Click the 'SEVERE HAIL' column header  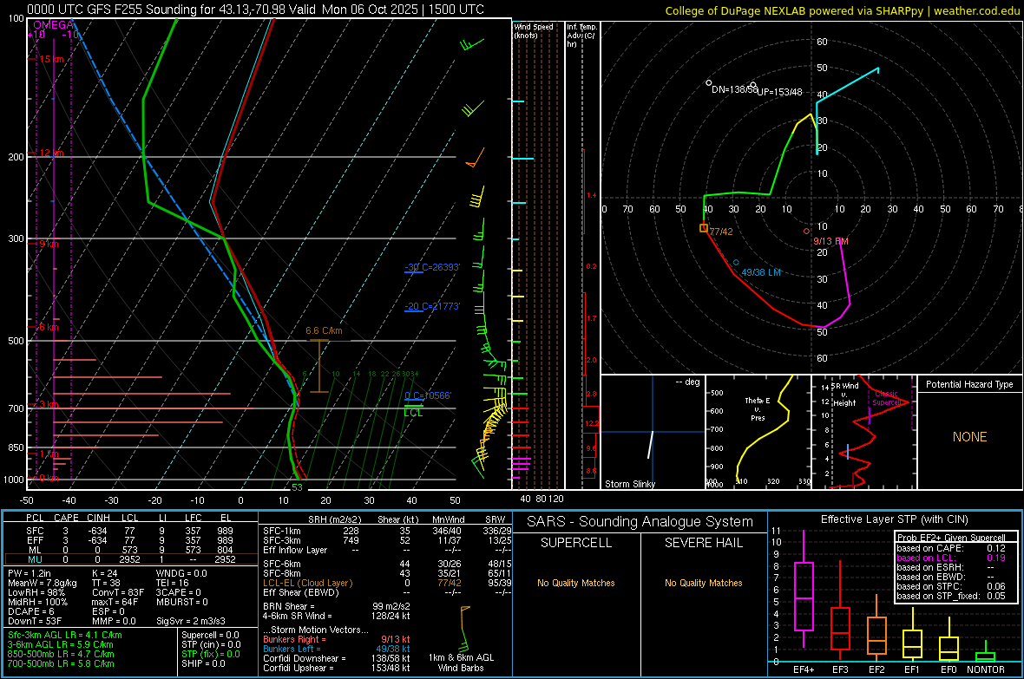[703, 543]
